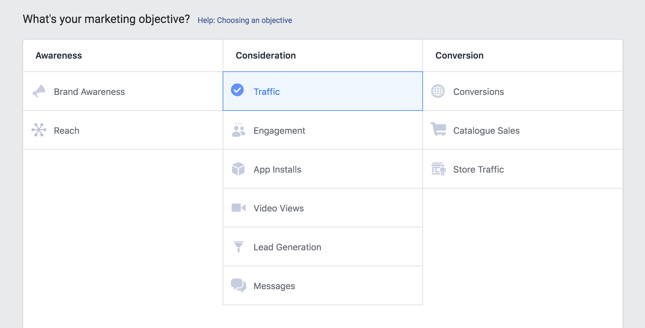
Task: Select the Traffic objective label
Action: (x=267, y=92)
